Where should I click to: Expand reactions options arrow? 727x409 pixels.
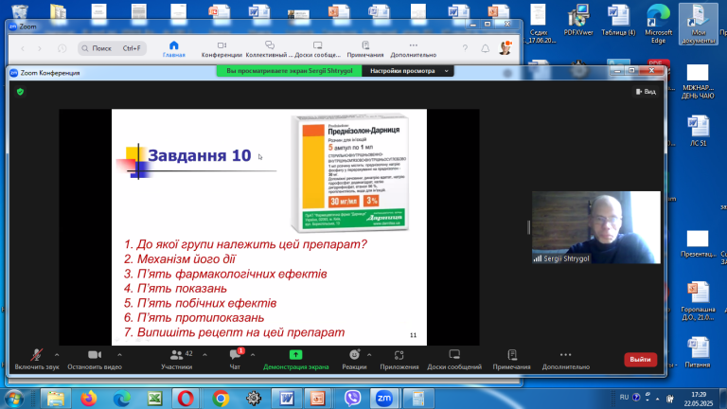pyautogui.click(x=369, y=355)
